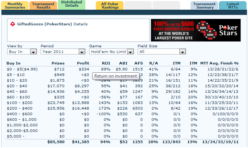Select the $20 - $40 buy-in row

122,86
